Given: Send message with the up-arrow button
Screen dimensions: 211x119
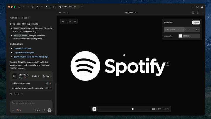Looking at the screenshot, I should 50,110.
